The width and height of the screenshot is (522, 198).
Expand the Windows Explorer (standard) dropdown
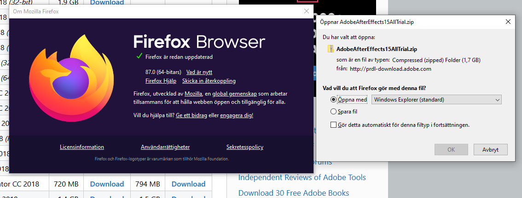tap(497, 99)
